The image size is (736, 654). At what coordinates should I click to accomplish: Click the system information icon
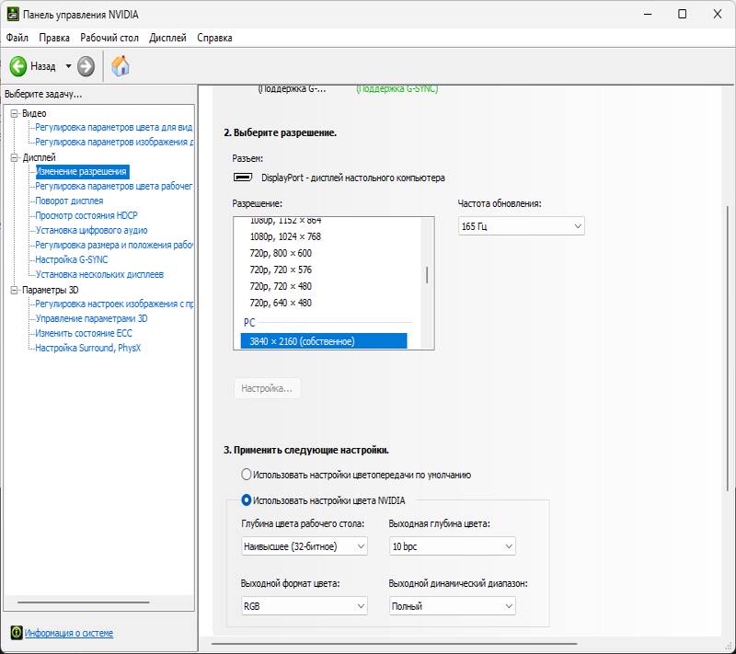[x=16, y=633]
